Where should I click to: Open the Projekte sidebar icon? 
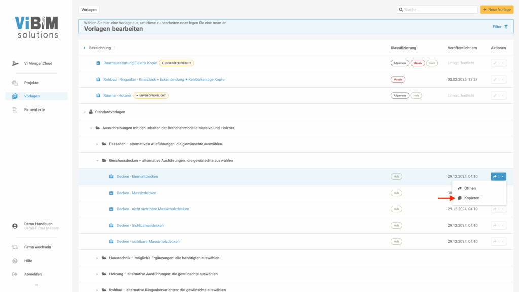coord(15,83)
